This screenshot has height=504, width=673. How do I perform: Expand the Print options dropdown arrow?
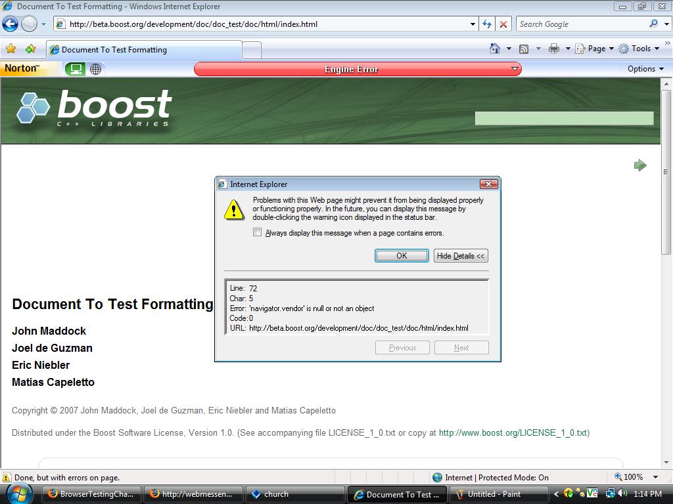click(x=567, y=49)
